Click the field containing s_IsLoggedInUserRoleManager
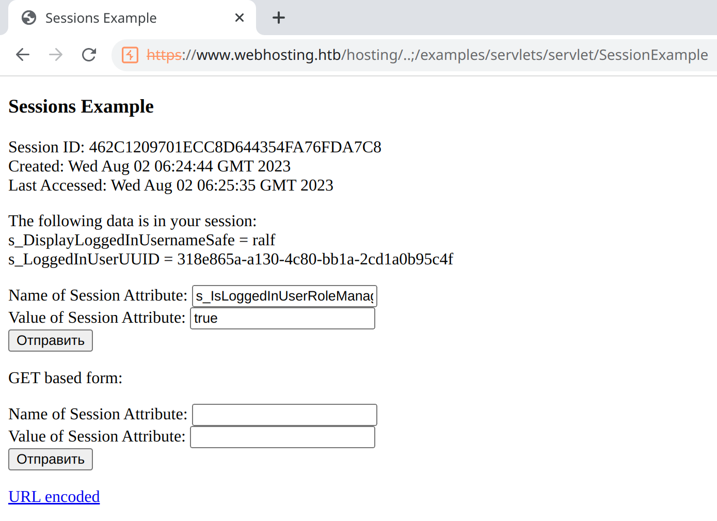Viewport: 717px width, 521px height. [x=284, y=296]
